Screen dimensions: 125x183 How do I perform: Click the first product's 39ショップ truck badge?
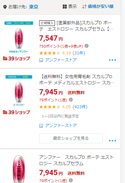point(16,58)
